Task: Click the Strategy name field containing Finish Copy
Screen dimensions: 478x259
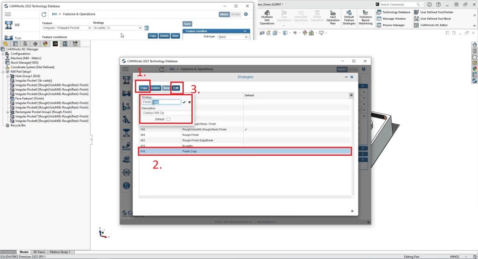Action: pyautogui.click(x=161, y=102)
